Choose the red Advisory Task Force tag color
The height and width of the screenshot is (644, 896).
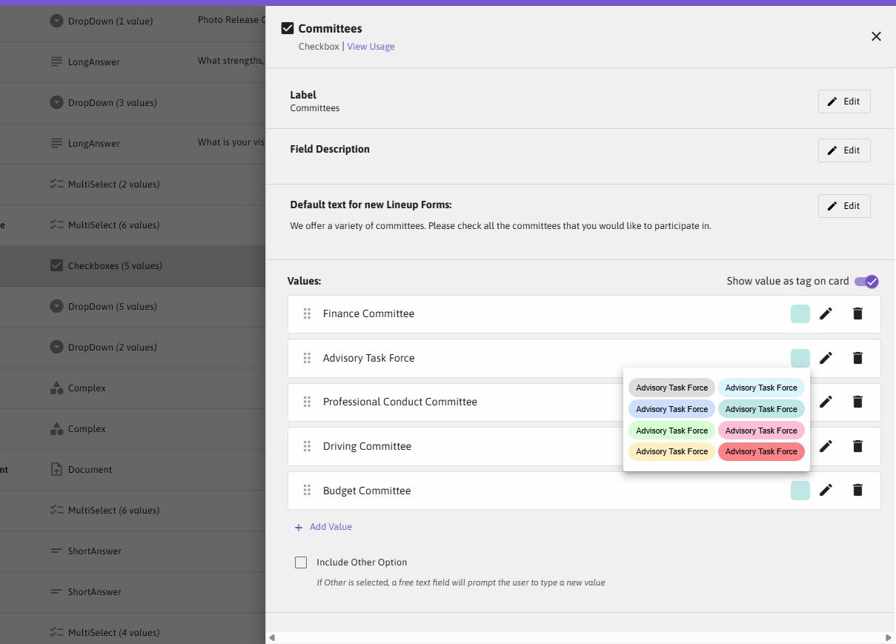761,451
